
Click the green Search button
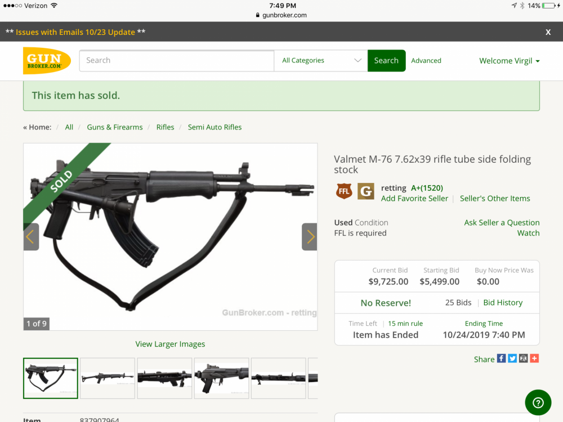[386, 61]
